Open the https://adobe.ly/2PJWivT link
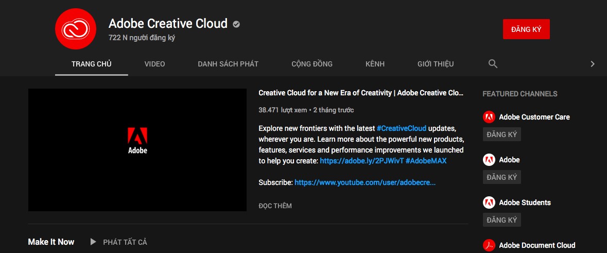 point(361,161)
